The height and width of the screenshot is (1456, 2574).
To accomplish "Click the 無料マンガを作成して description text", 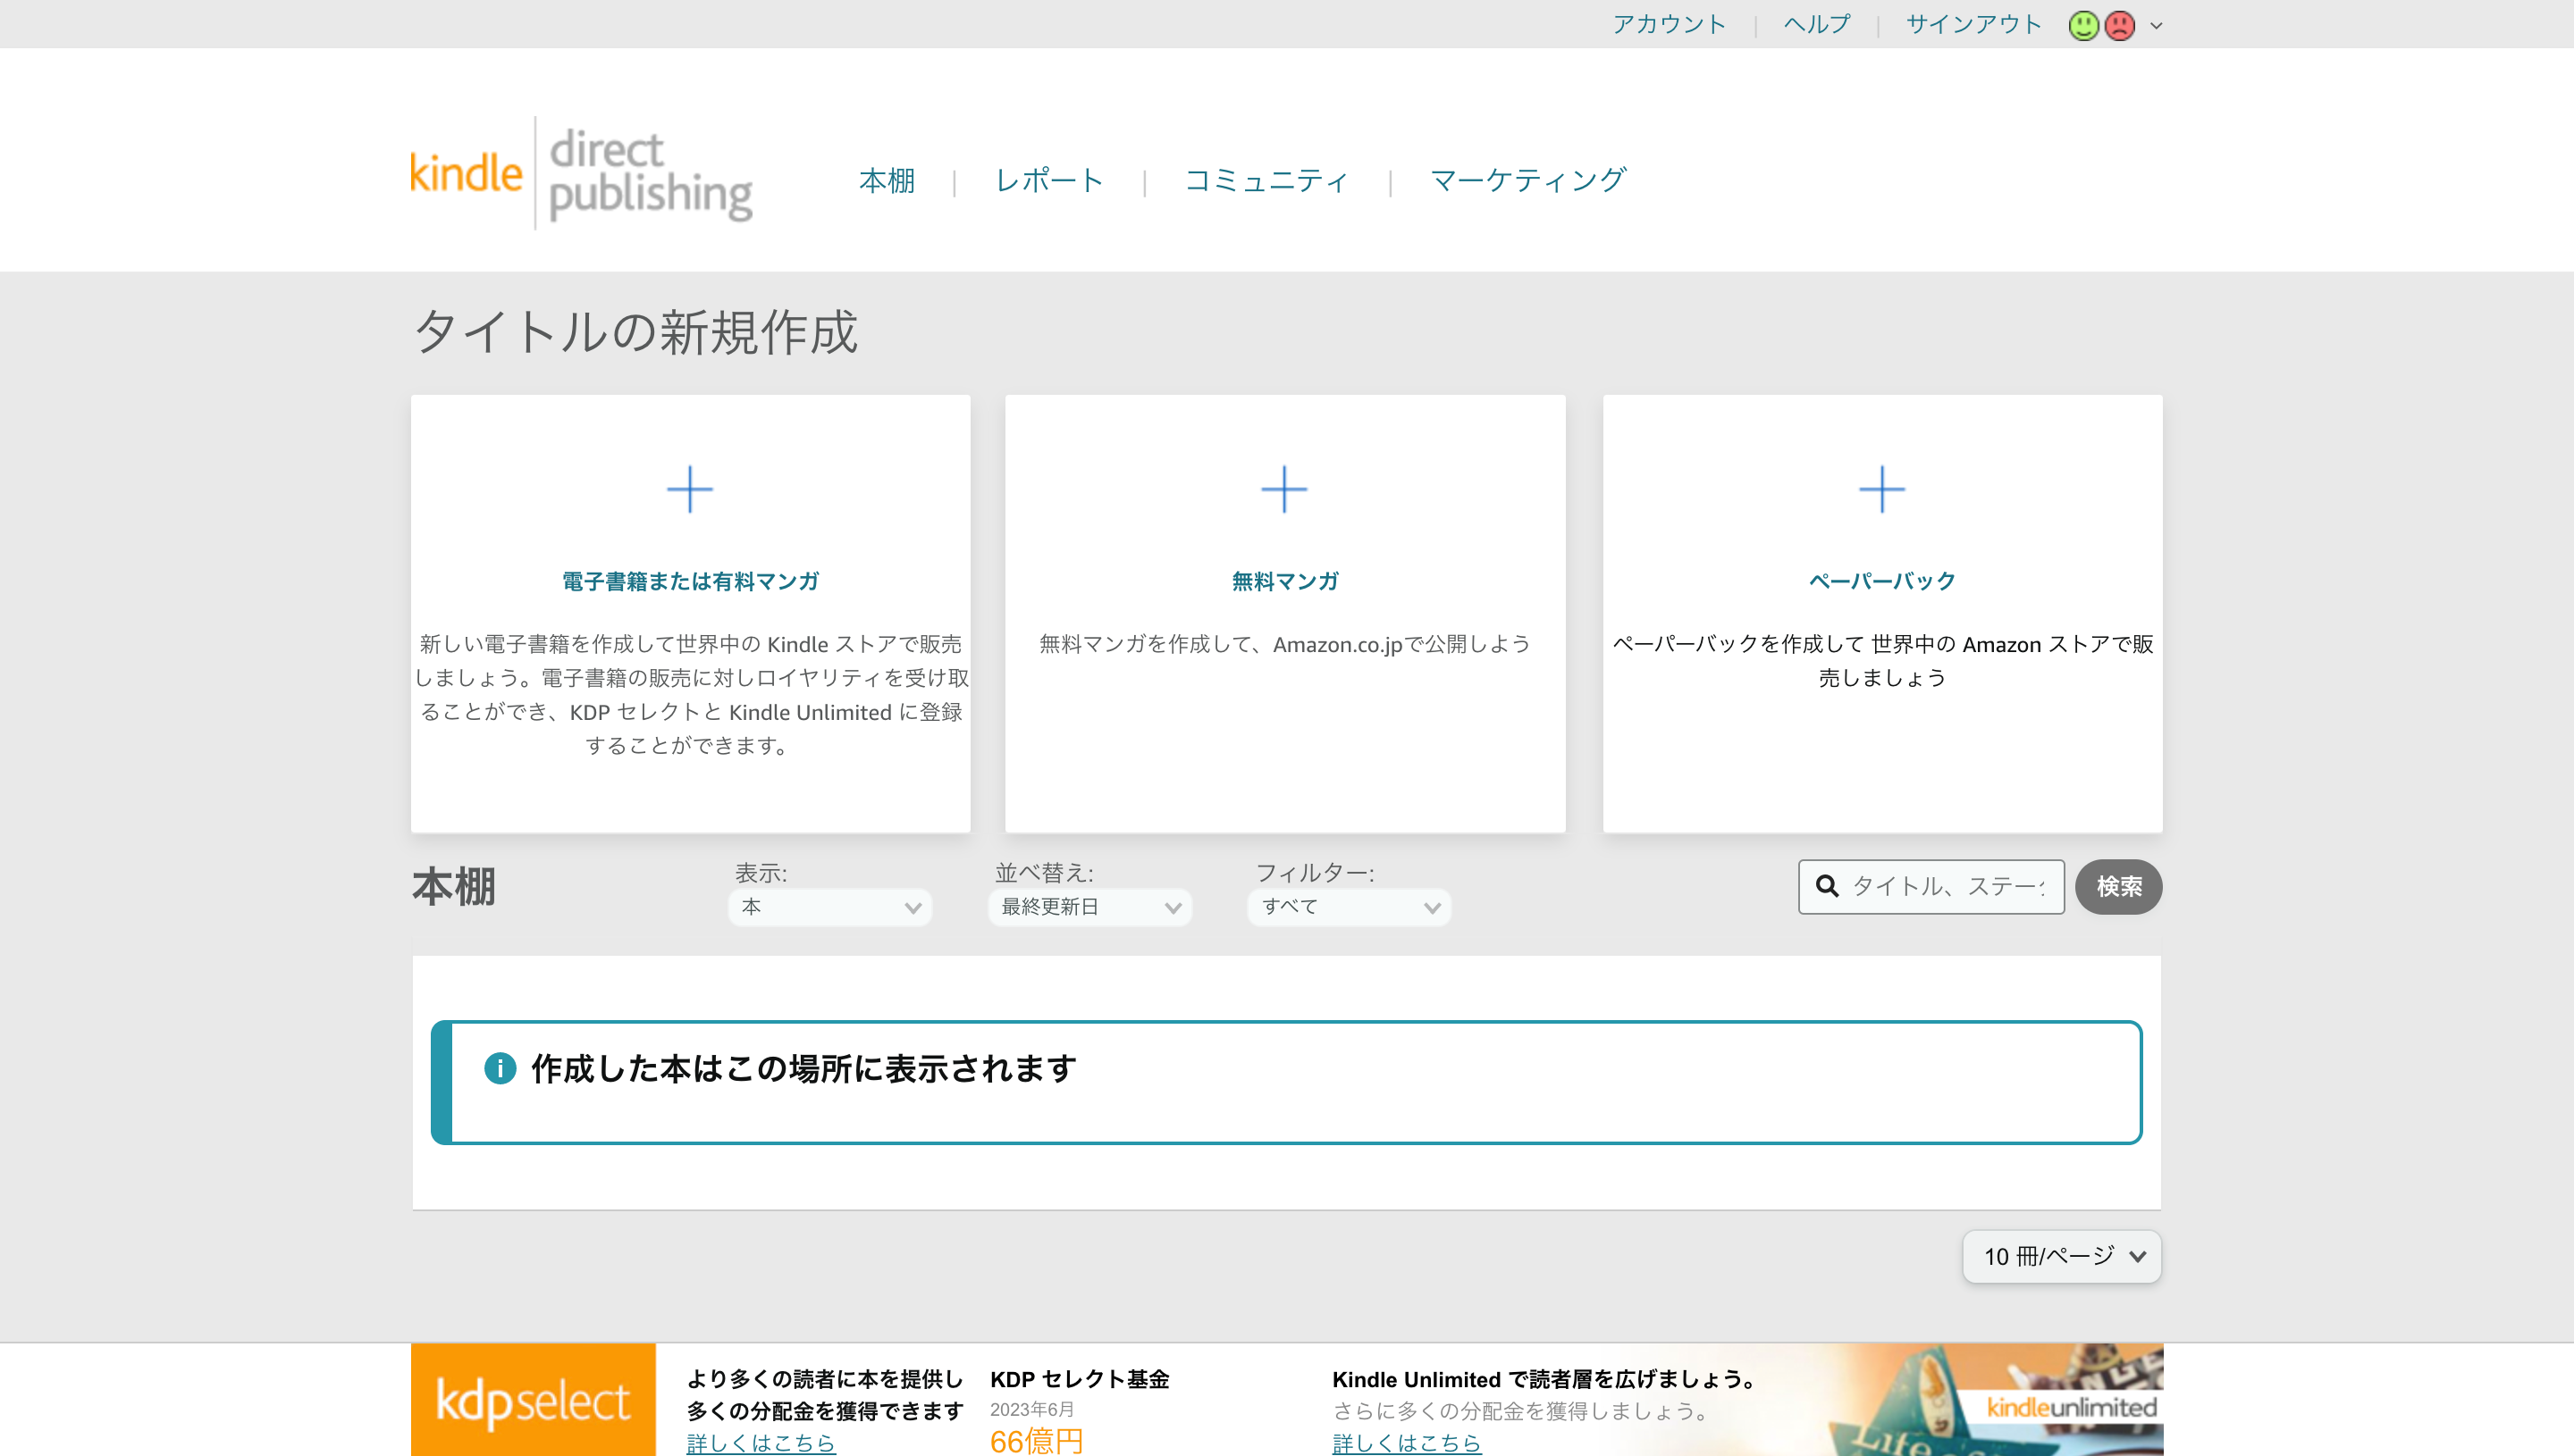I will (x=1284, y=644).
